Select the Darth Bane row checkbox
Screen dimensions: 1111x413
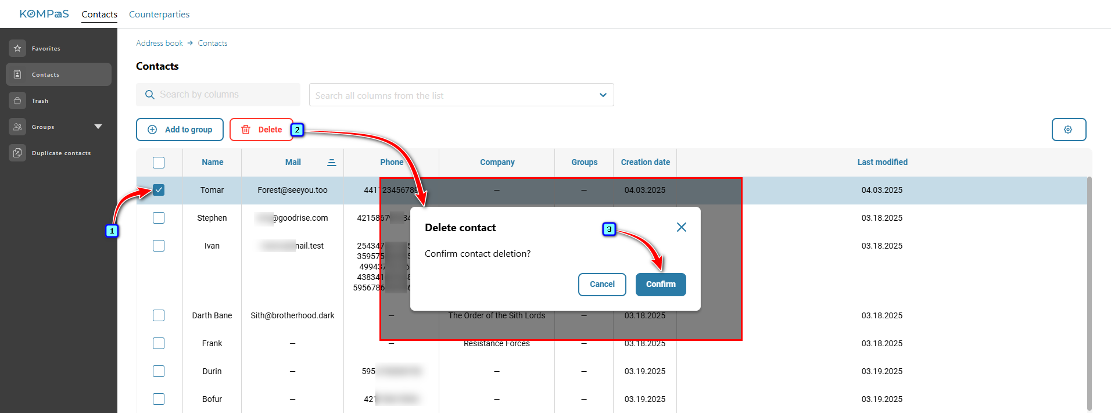tap(159, 315)
